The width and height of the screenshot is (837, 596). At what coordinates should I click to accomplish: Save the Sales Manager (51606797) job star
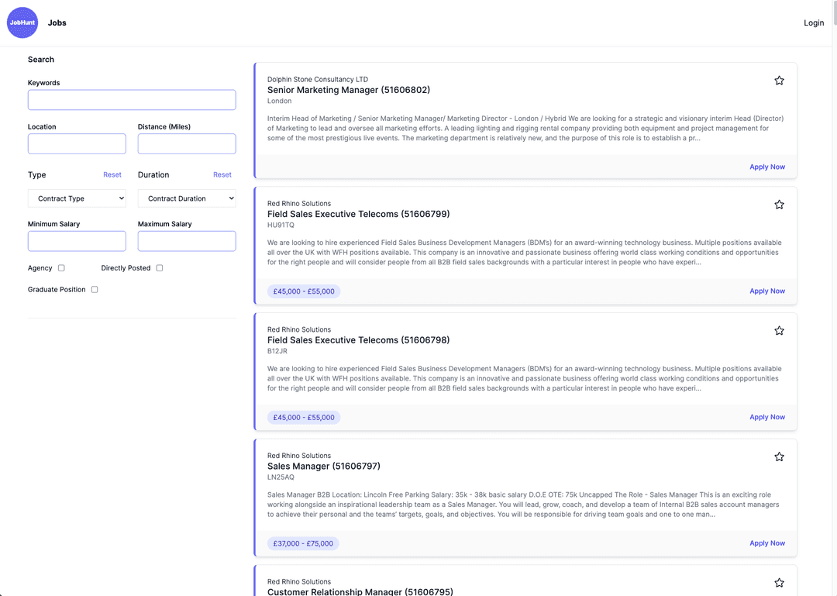pyautogui.click(x=779, y=456)
